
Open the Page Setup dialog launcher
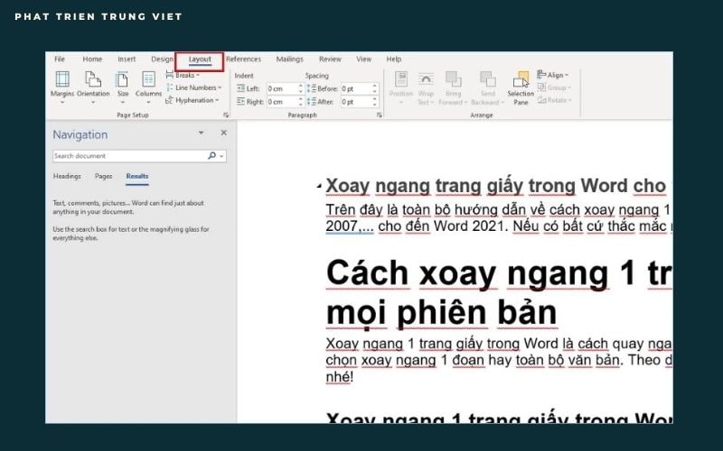(225, 115)
